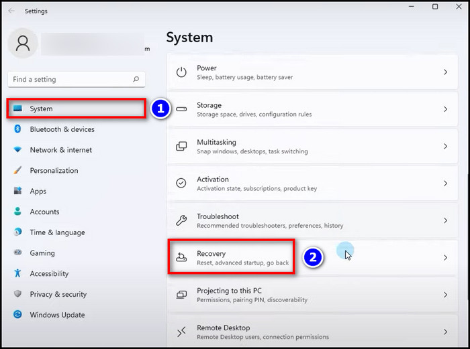The width and height of the screenshot is (470, 349).
Task: Open Gaming settings label
Action: (x=42, y=253)
